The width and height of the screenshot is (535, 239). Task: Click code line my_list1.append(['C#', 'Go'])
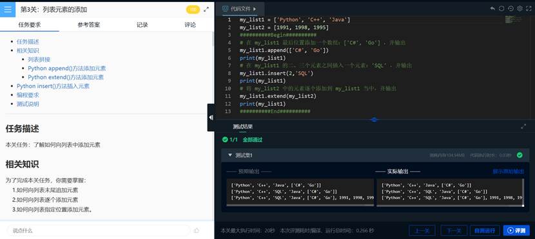coord(284,50)
